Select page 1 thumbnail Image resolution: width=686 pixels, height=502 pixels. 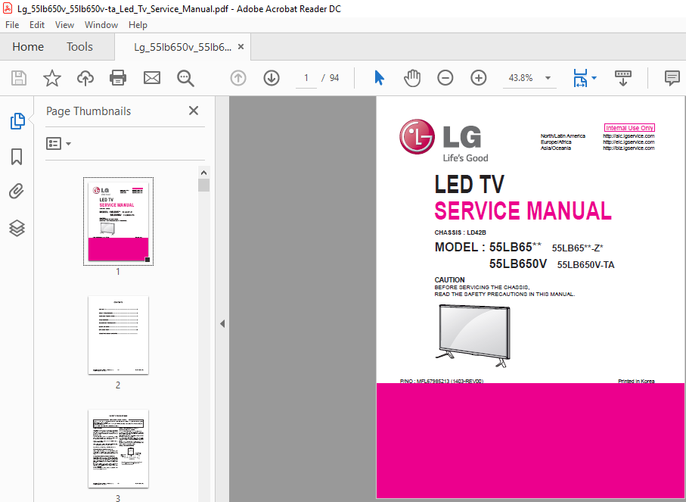(x=118, y=221)
